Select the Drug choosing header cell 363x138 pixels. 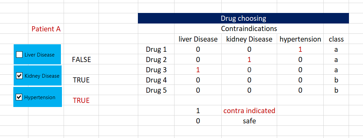(x=243, y=18)
